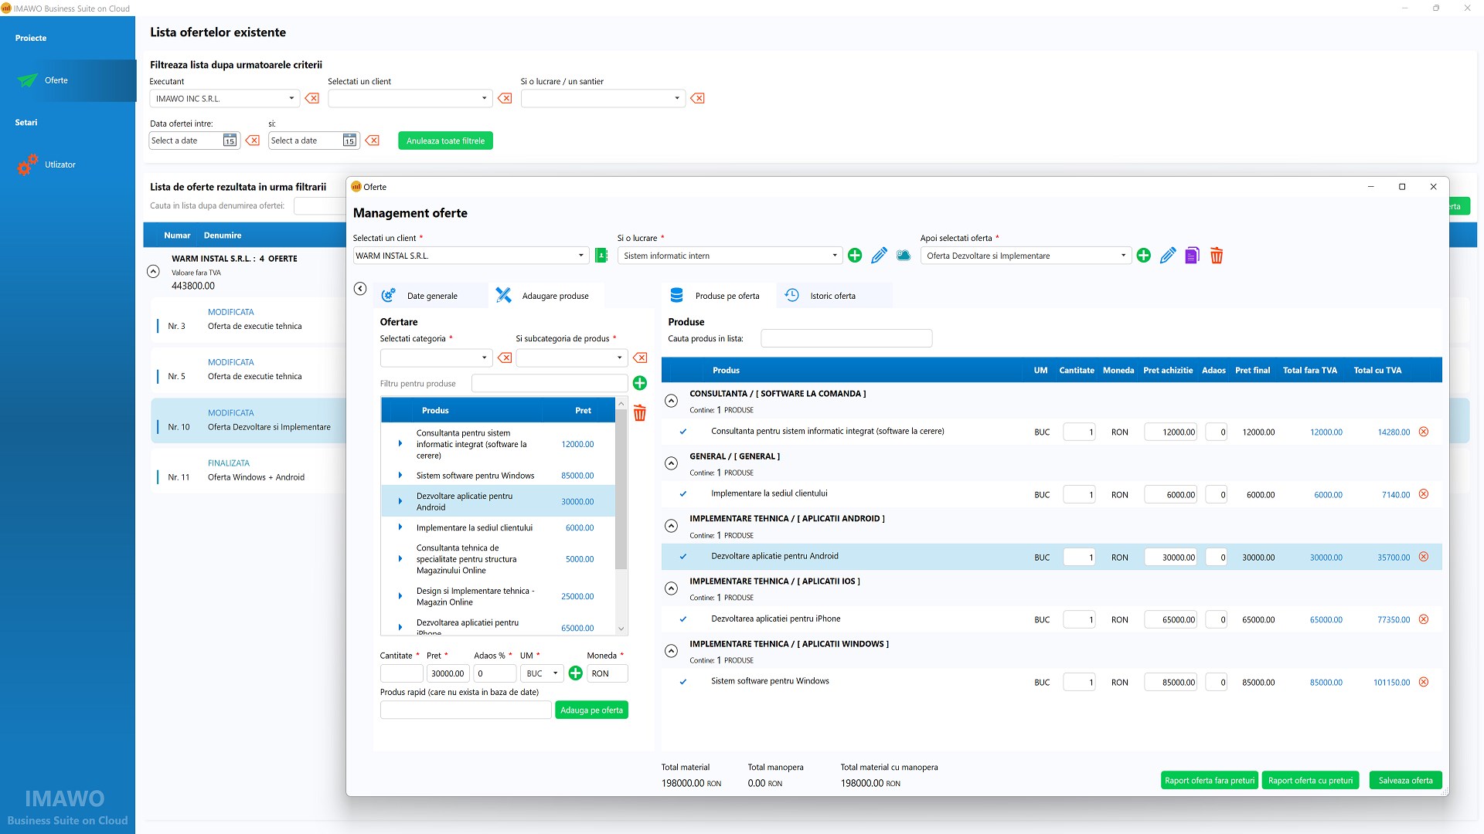Duplicate offer using purple copy icon

click(1192, 256)
